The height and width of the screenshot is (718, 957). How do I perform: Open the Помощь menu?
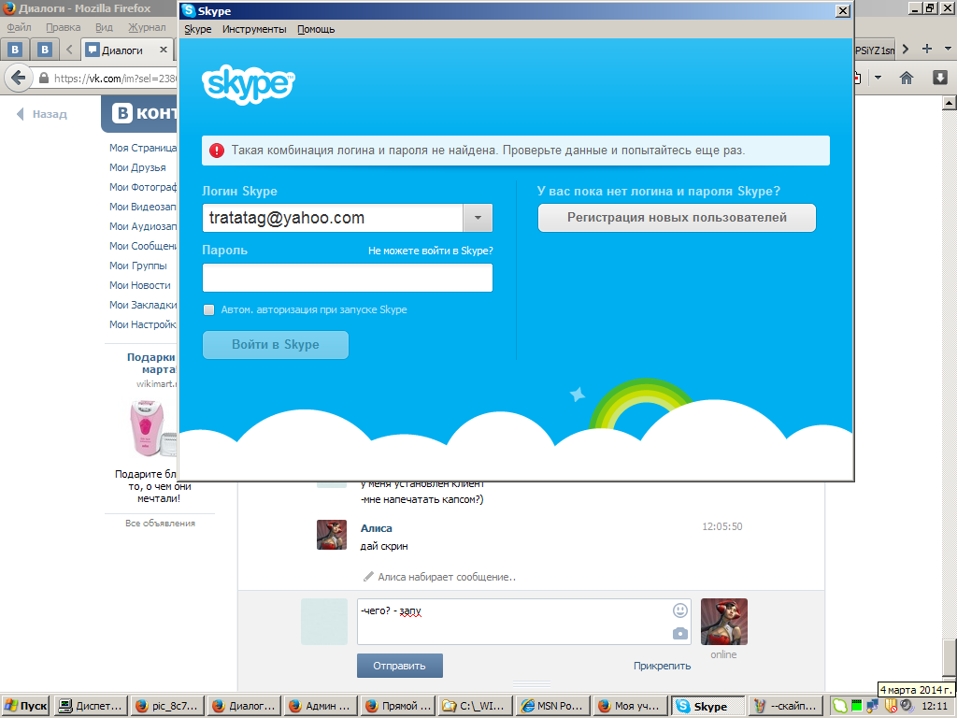(316, 29)
